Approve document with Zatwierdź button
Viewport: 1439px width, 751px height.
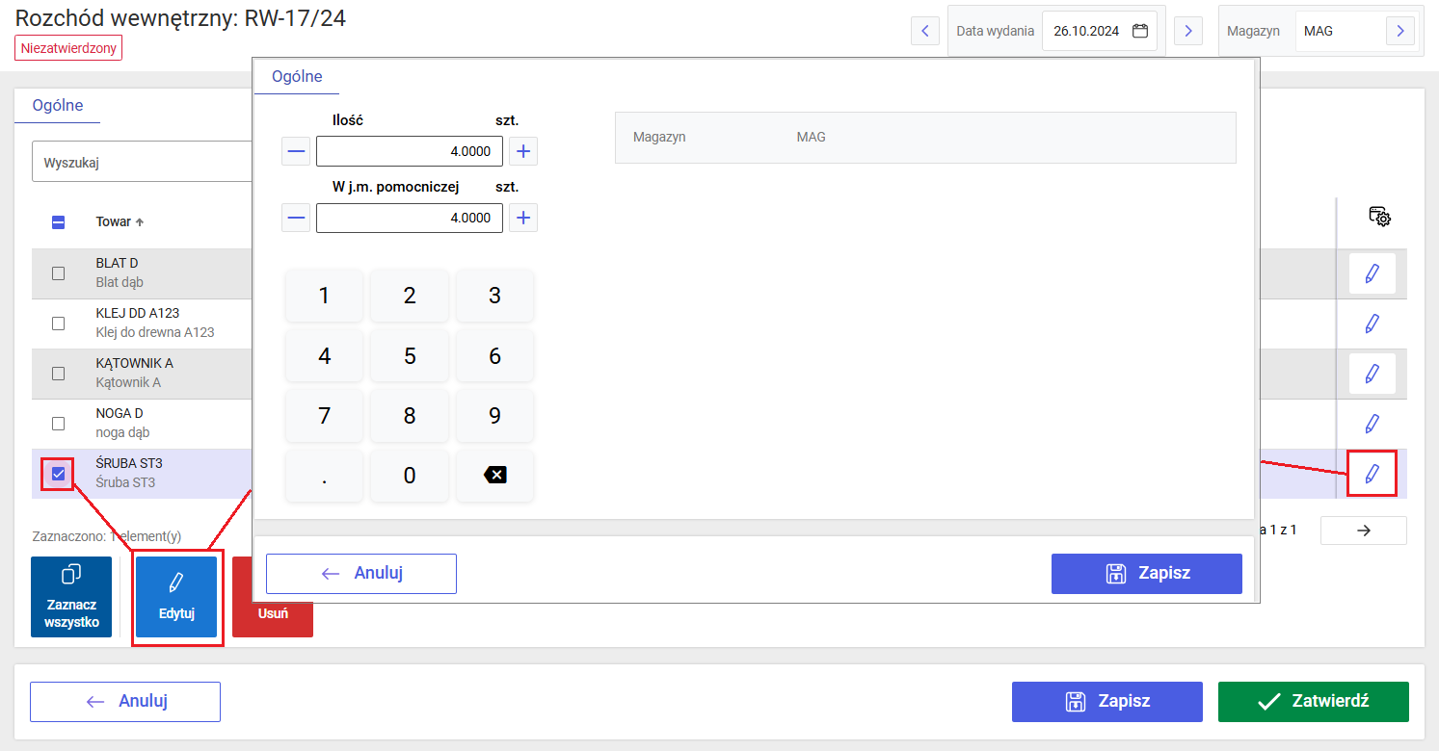(x=1314, y=702)
